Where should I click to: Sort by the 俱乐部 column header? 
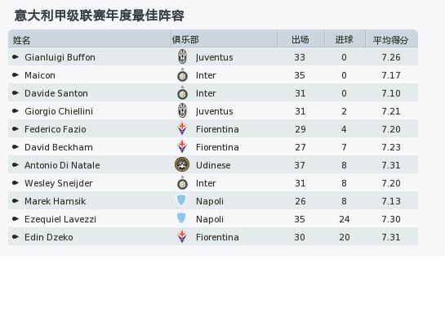coord(185,39)
